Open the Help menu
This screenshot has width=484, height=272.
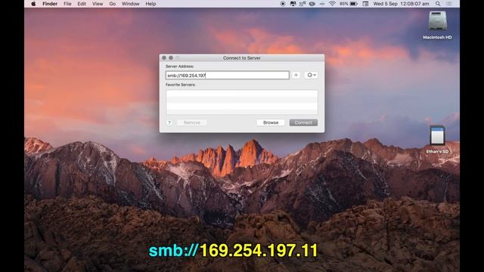click(x=150, y=4)
